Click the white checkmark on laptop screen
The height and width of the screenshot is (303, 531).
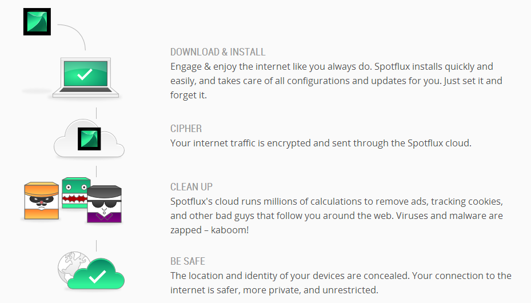pos(85,74)
